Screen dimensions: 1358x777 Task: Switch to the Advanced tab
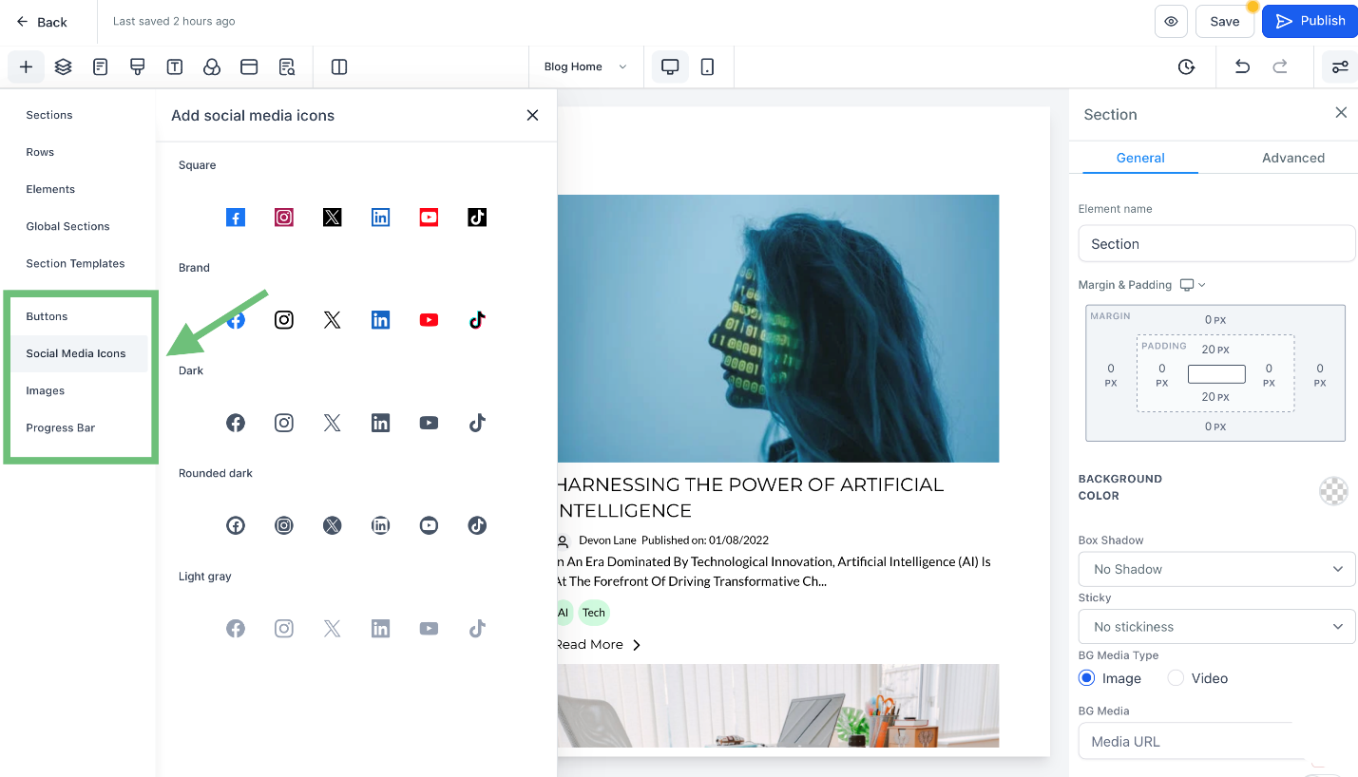pyautogui.click(x=1292, y=158)
